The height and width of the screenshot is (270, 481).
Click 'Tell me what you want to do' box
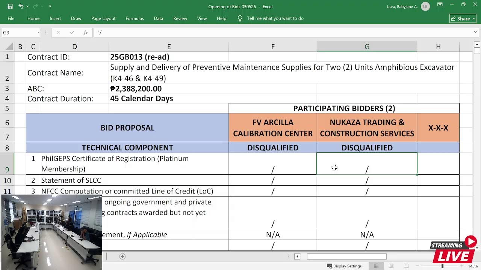[x=275, y=18]
